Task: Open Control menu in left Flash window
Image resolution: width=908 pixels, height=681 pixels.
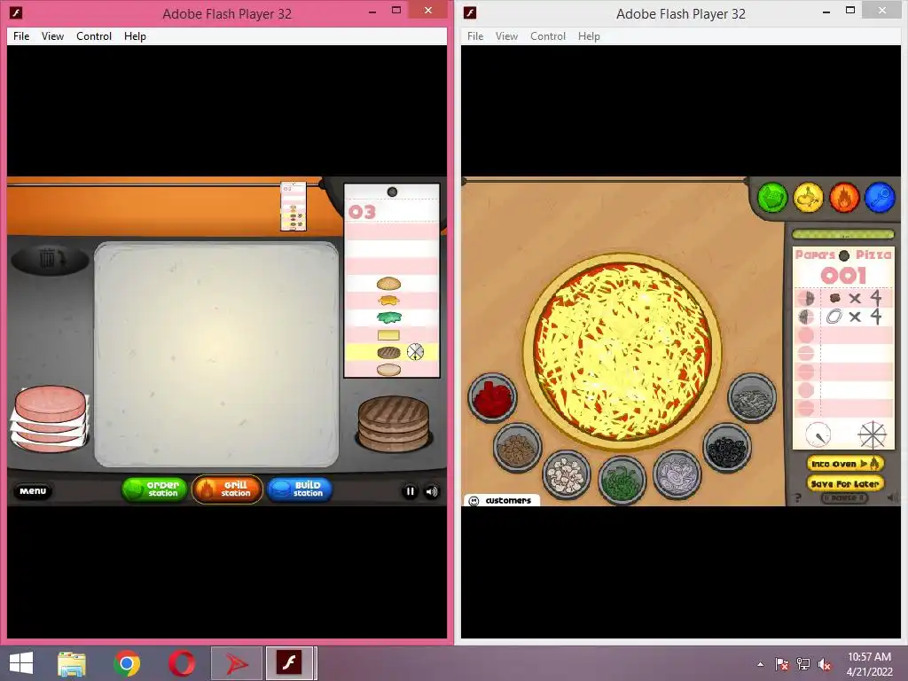Action: click(94, 35)
